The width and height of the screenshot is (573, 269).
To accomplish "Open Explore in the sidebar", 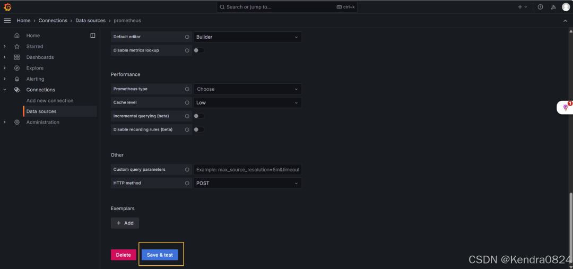I will 34,68.
